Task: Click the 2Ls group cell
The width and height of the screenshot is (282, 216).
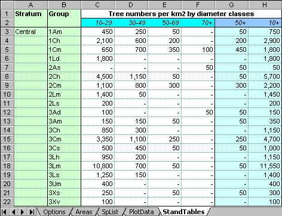Action: pos(64,103)
